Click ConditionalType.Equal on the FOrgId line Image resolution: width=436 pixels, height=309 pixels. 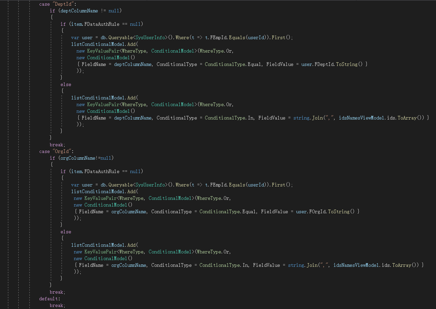tap(228, 212)
